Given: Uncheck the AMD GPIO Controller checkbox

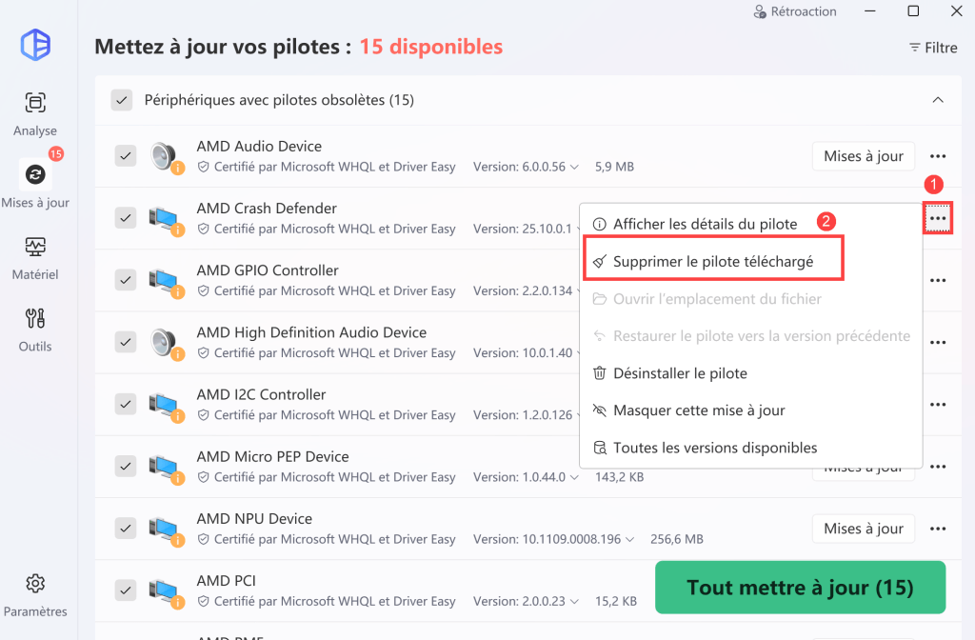Looking at the screenshot, I should [x=126, y=280].
